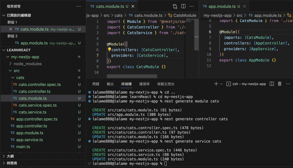293x168 pixels.
Task: Click CatsController in controllers array
Action: [x=159, y=50]
